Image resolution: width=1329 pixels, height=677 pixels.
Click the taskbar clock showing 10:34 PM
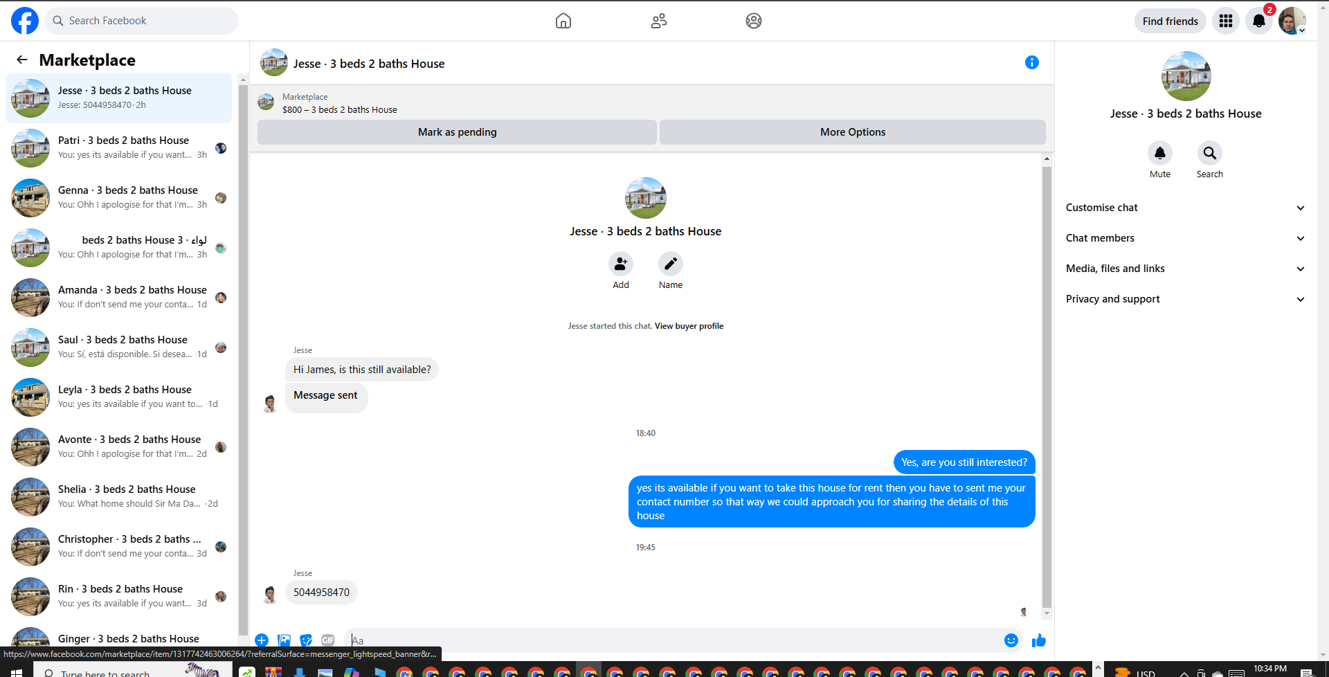1270,669
